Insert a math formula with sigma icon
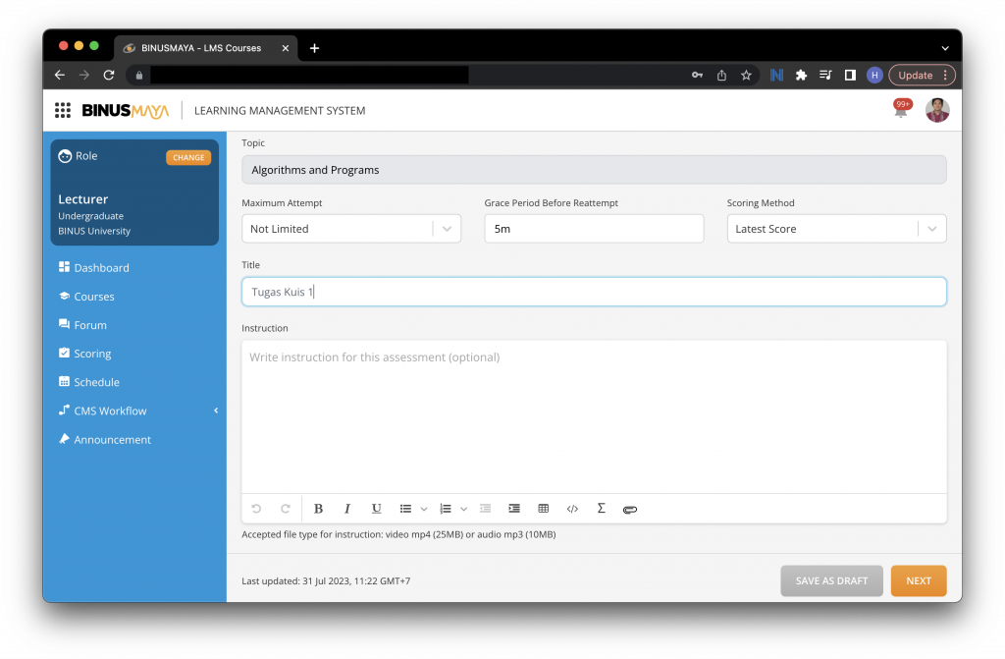The image size is (1005, 659). tap(602, 508)
